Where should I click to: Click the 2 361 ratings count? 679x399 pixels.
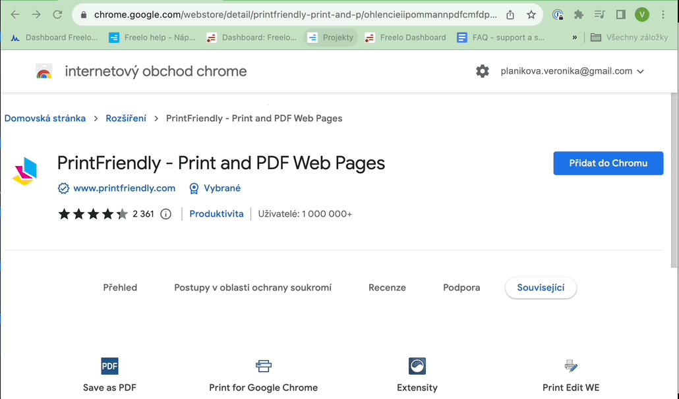143,214
